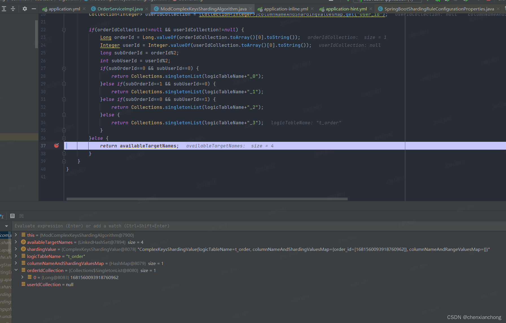506x323 pixels.
Task: Close the application-inline.yml tab
Action: (x=312, y=9)
